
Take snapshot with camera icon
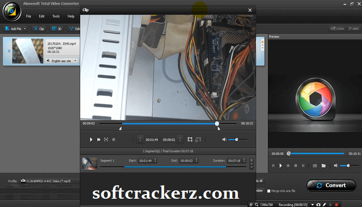314,166
